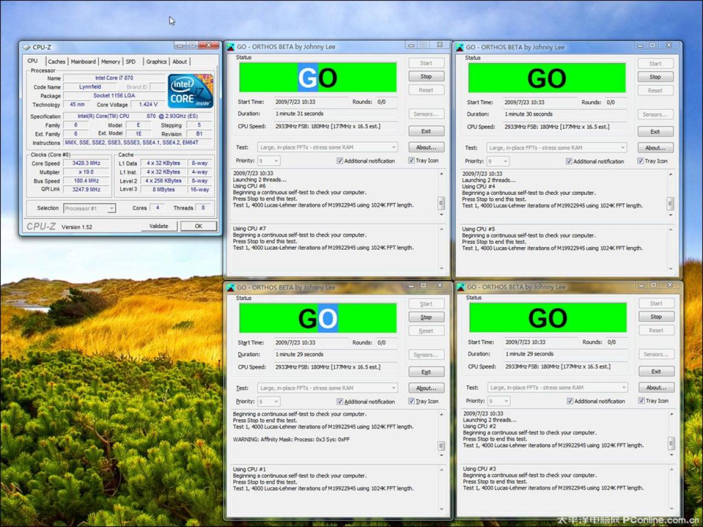Click the OK button in CPU-Z

click(198, 226)
